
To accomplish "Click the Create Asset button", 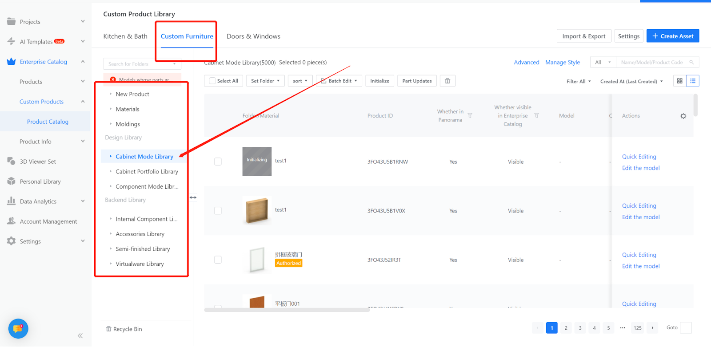I will pos(673,36).
